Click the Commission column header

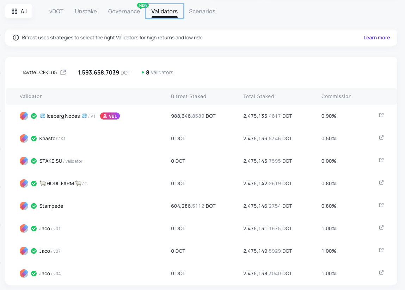pos(336,96)
